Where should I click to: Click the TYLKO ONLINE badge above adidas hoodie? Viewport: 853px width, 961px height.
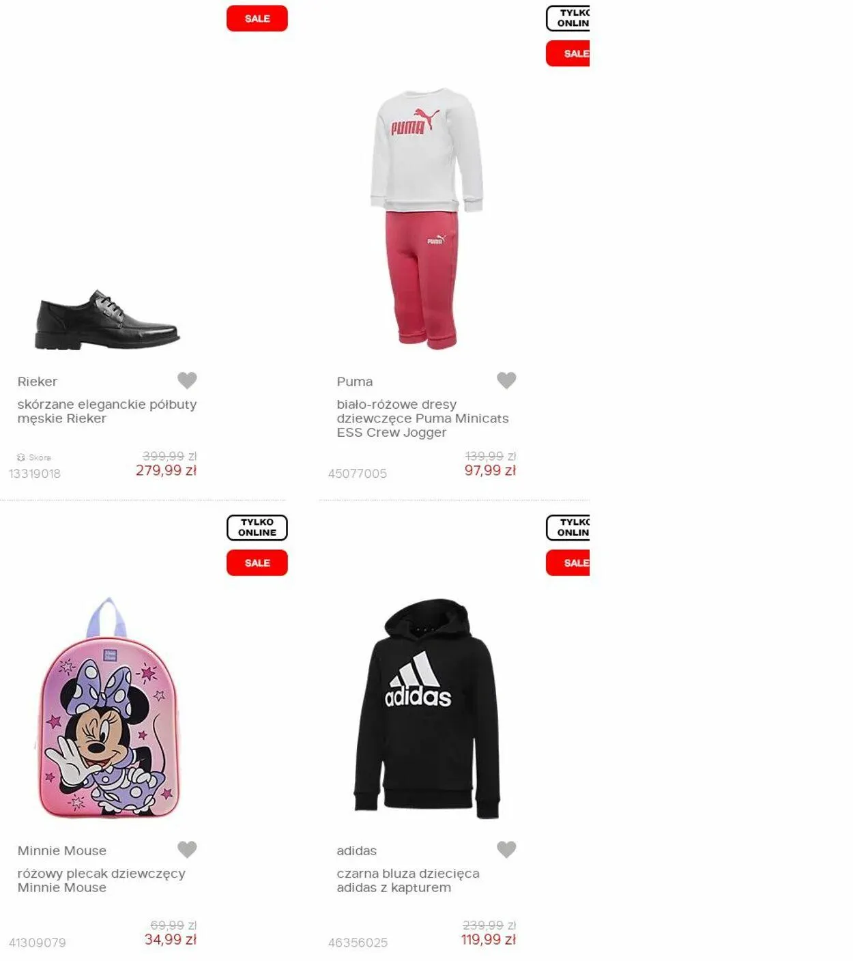point(568,528)
